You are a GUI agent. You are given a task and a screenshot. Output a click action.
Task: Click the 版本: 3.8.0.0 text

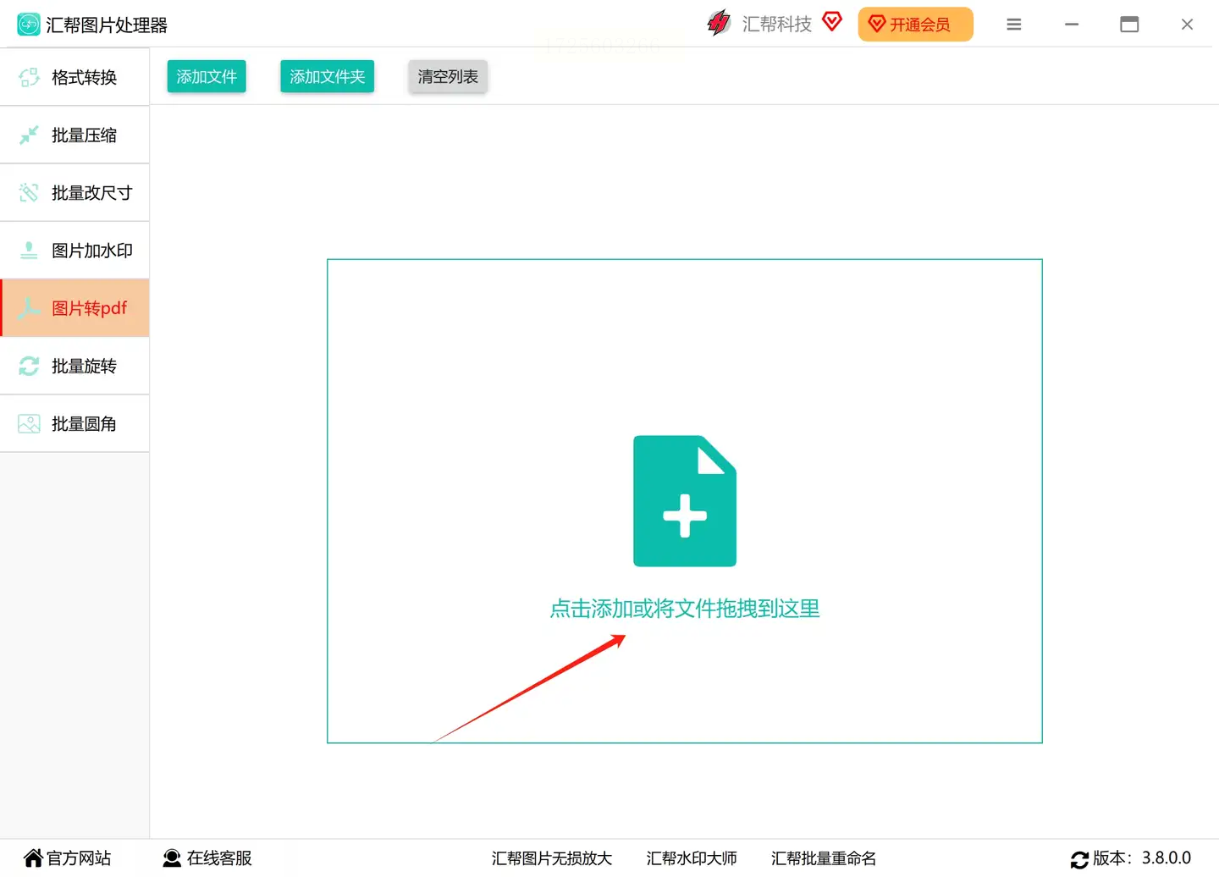pyautogui.click(x=1142, y=858)
